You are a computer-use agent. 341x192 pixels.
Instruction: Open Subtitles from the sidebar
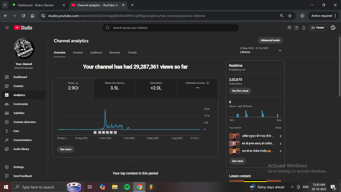click(x=19, y=113)
